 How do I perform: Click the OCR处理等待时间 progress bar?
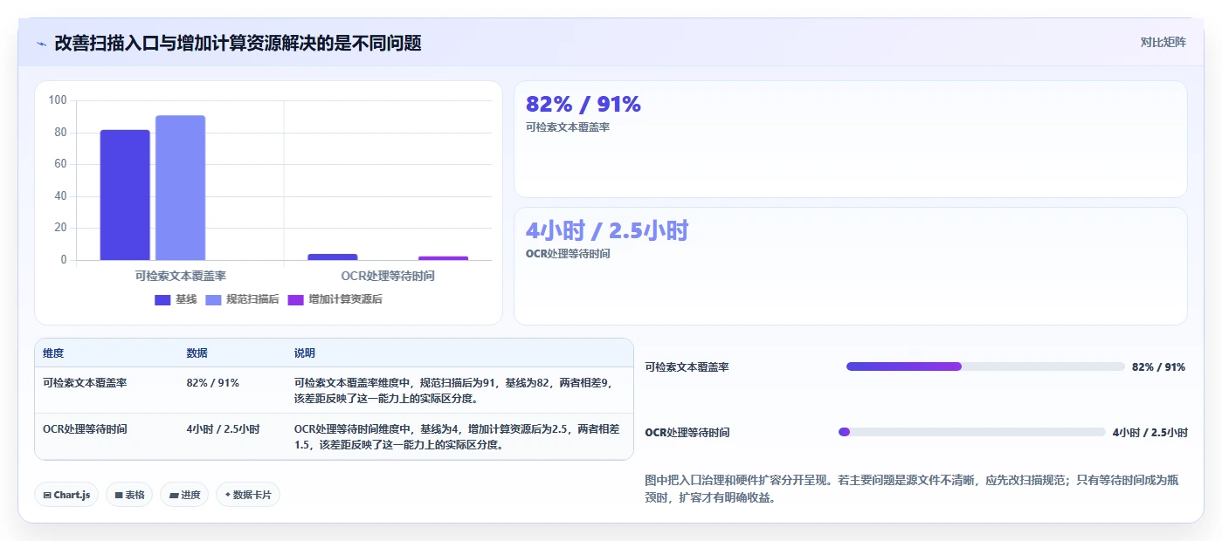[x=972, y=432]
